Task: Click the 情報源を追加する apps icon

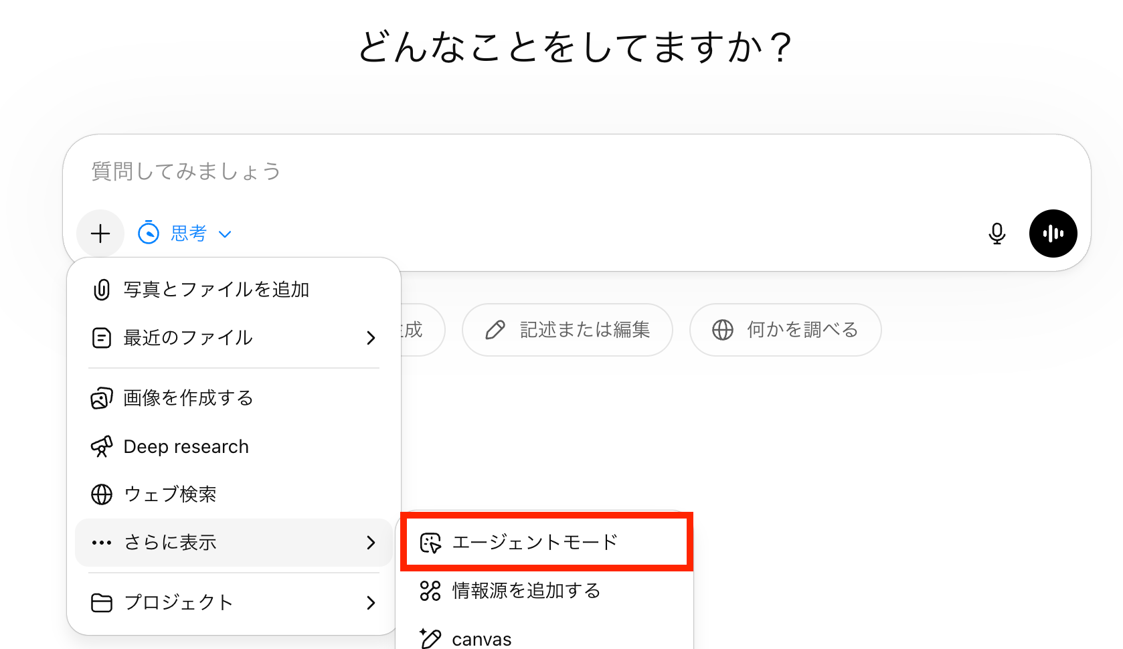Action: [430, 591]
